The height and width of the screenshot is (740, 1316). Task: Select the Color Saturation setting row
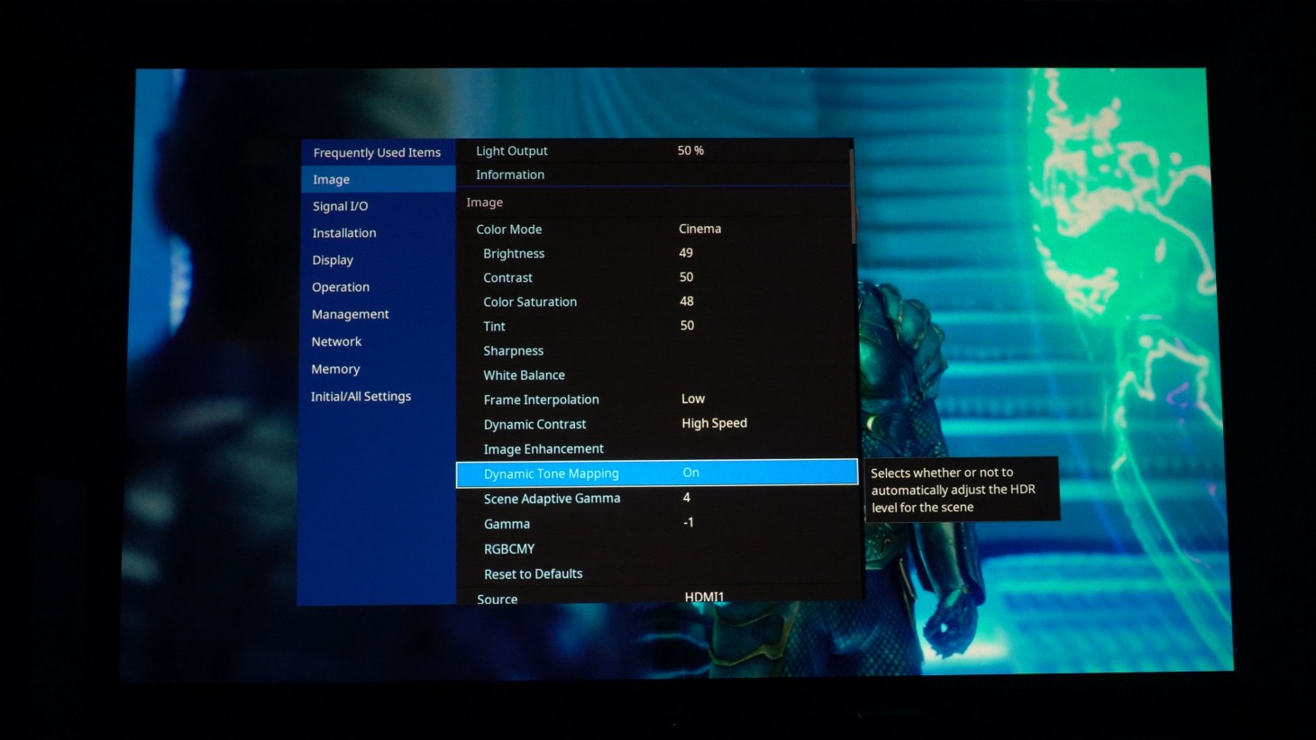pos(653,302)
